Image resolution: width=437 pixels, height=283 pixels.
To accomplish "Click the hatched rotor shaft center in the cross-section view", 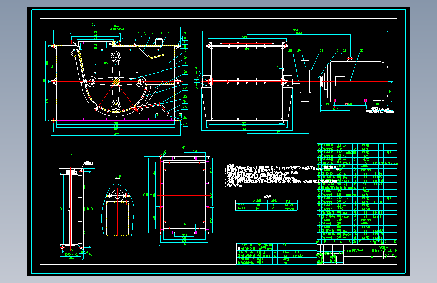I will coord(116,82).
